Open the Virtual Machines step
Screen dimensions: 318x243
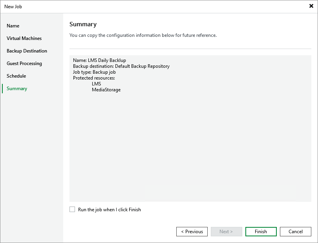pos(24,38)
